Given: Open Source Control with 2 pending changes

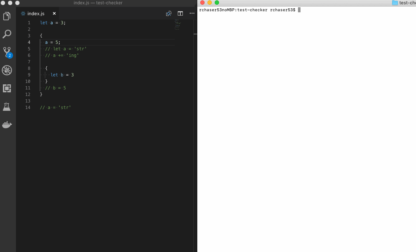Looking at the screenshot, I should [7, 52].
